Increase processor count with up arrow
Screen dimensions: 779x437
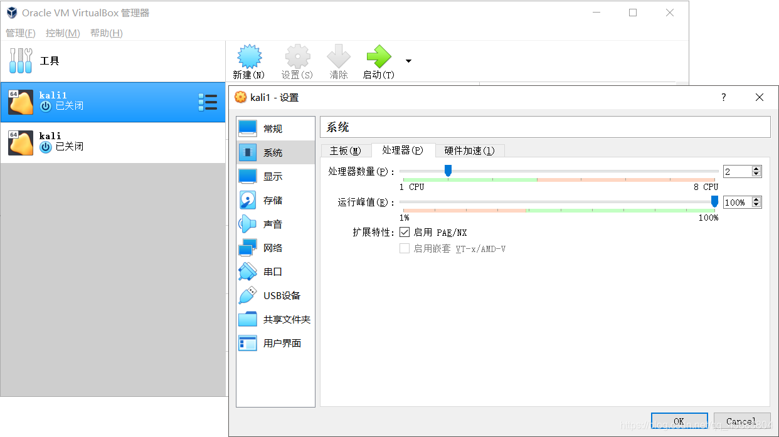(756, 169)
